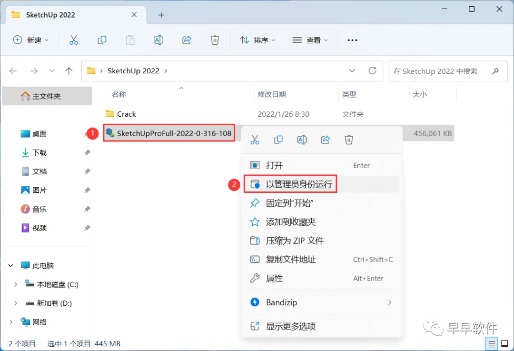The image size is (514, 351).
Task: Open the 排序 sort dropdown
Action: [257, 40]
